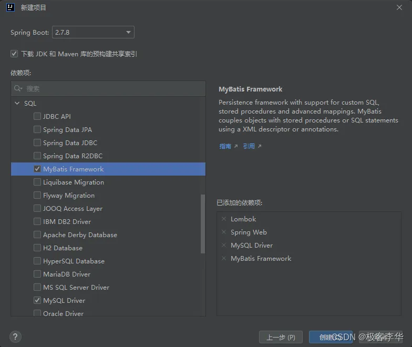412x347 pixels.
Task: Remove Lombok from added dependencies
Action: tap(224, 219)
